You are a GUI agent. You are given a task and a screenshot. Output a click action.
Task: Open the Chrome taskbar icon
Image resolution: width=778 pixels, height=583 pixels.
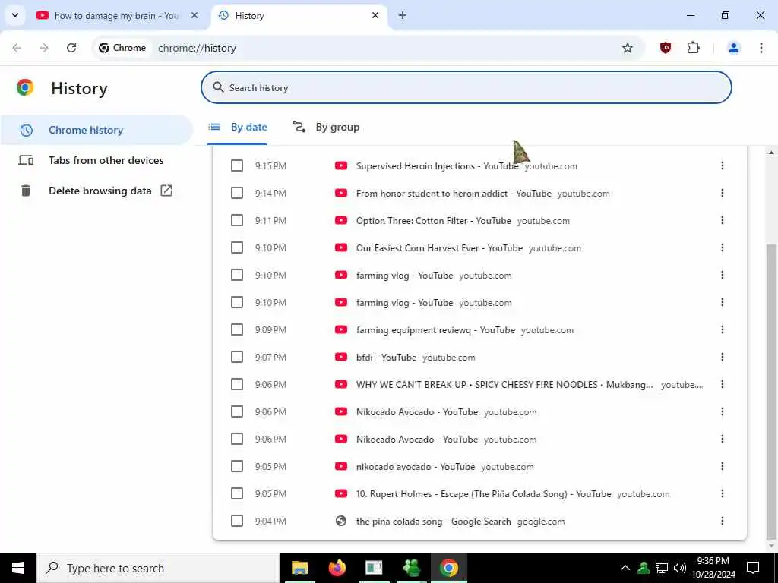(x=448, y=568)
